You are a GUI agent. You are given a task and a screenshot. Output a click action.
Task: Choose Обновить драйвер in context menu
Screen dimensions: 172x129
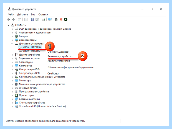(x=58, y=52)
